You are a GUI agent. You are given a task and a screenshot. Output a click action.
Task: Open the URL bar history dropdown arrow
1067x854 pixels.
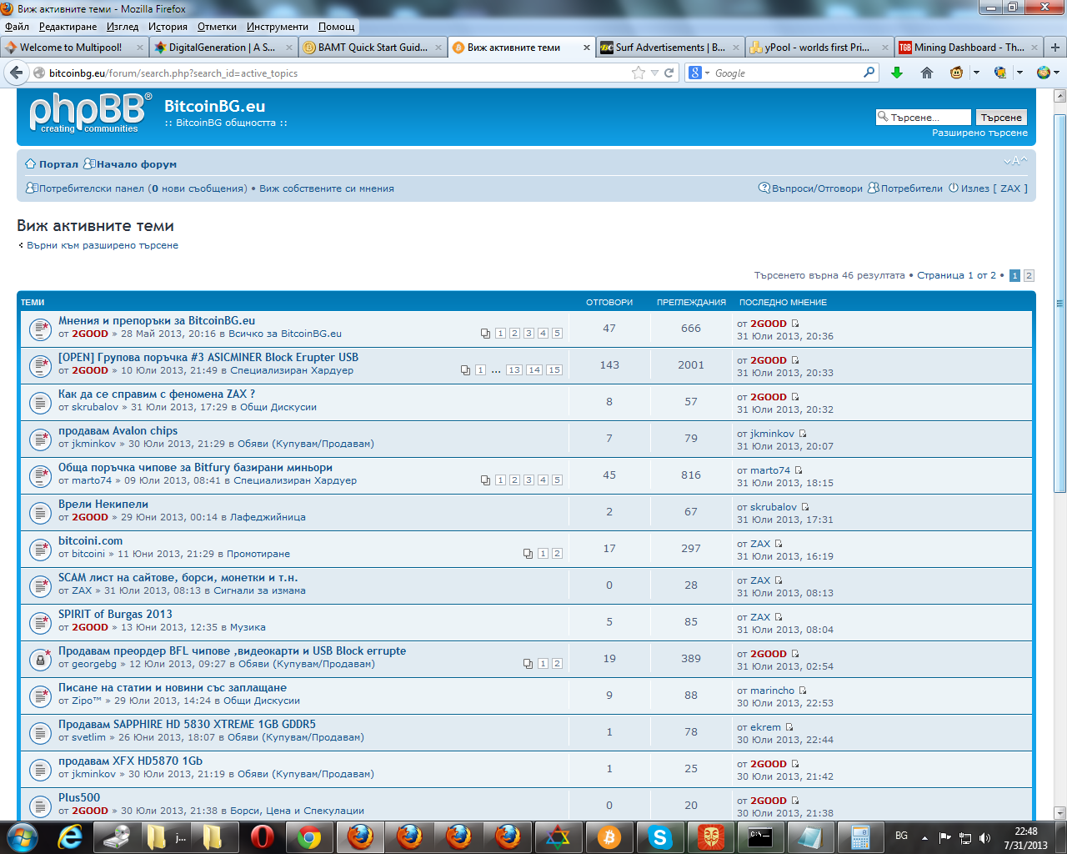(x=654, y=73)
